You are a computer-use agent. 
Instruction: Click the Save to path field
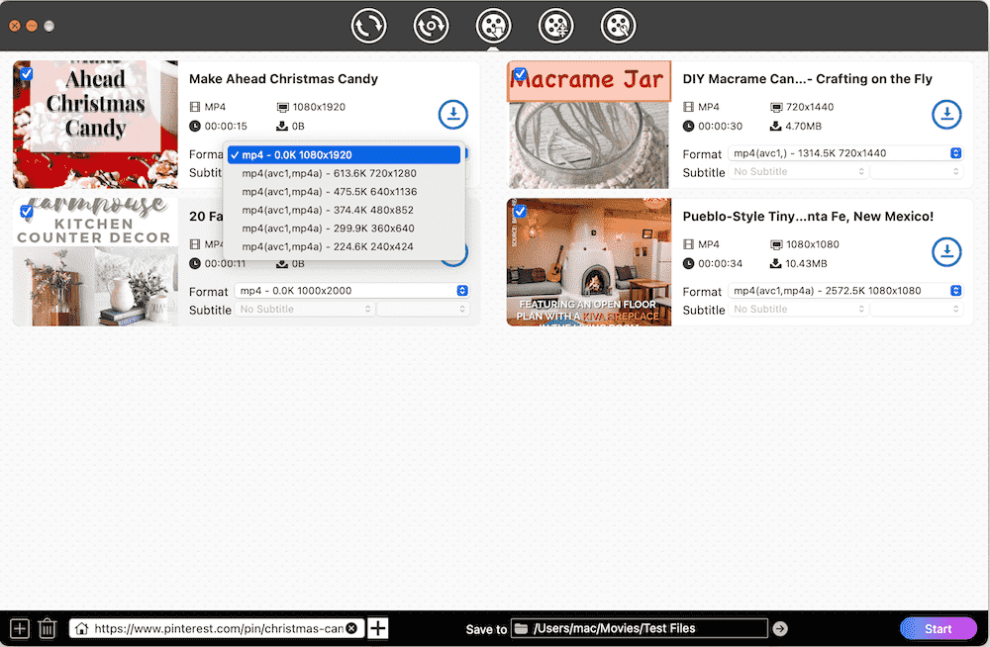pyautogui.click(x=639, y=628)
